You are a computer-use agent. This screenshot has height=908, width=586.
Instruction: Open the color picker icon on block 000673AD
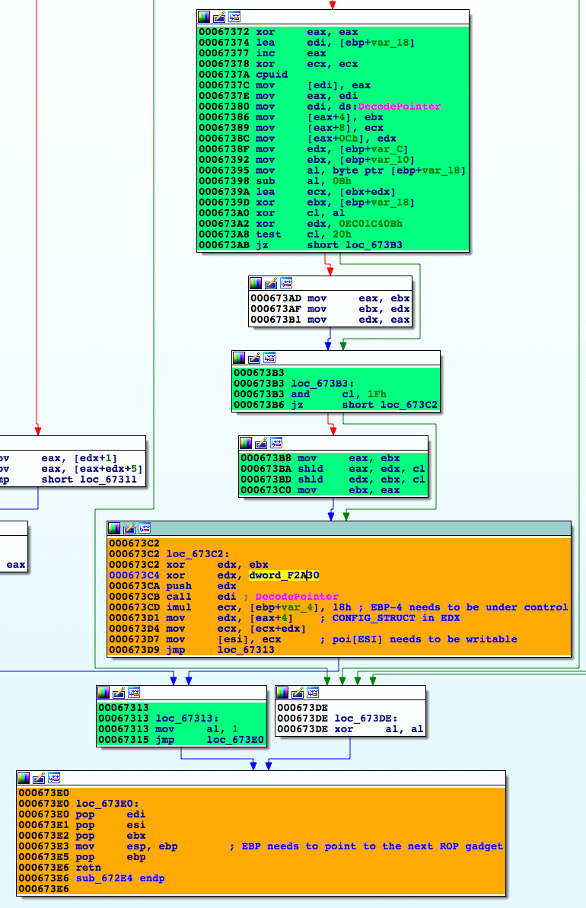(x=256, y=283)
